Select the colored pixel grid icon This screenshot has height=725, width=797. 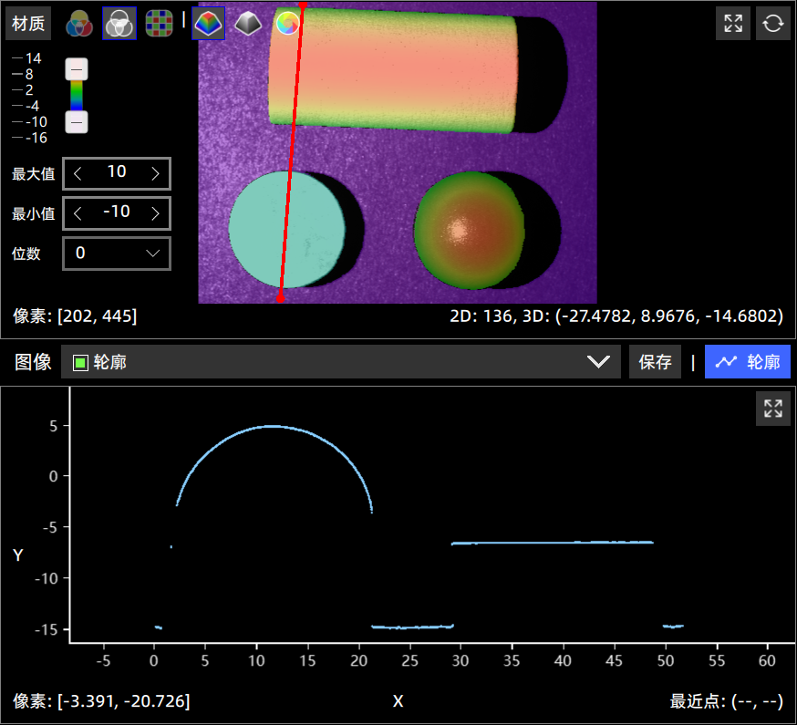click(x=159, y=24)
